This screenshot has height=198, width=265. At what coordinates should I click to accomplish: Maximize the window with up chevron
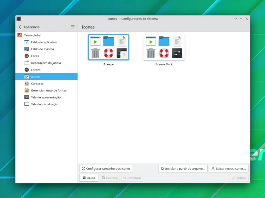241,19
